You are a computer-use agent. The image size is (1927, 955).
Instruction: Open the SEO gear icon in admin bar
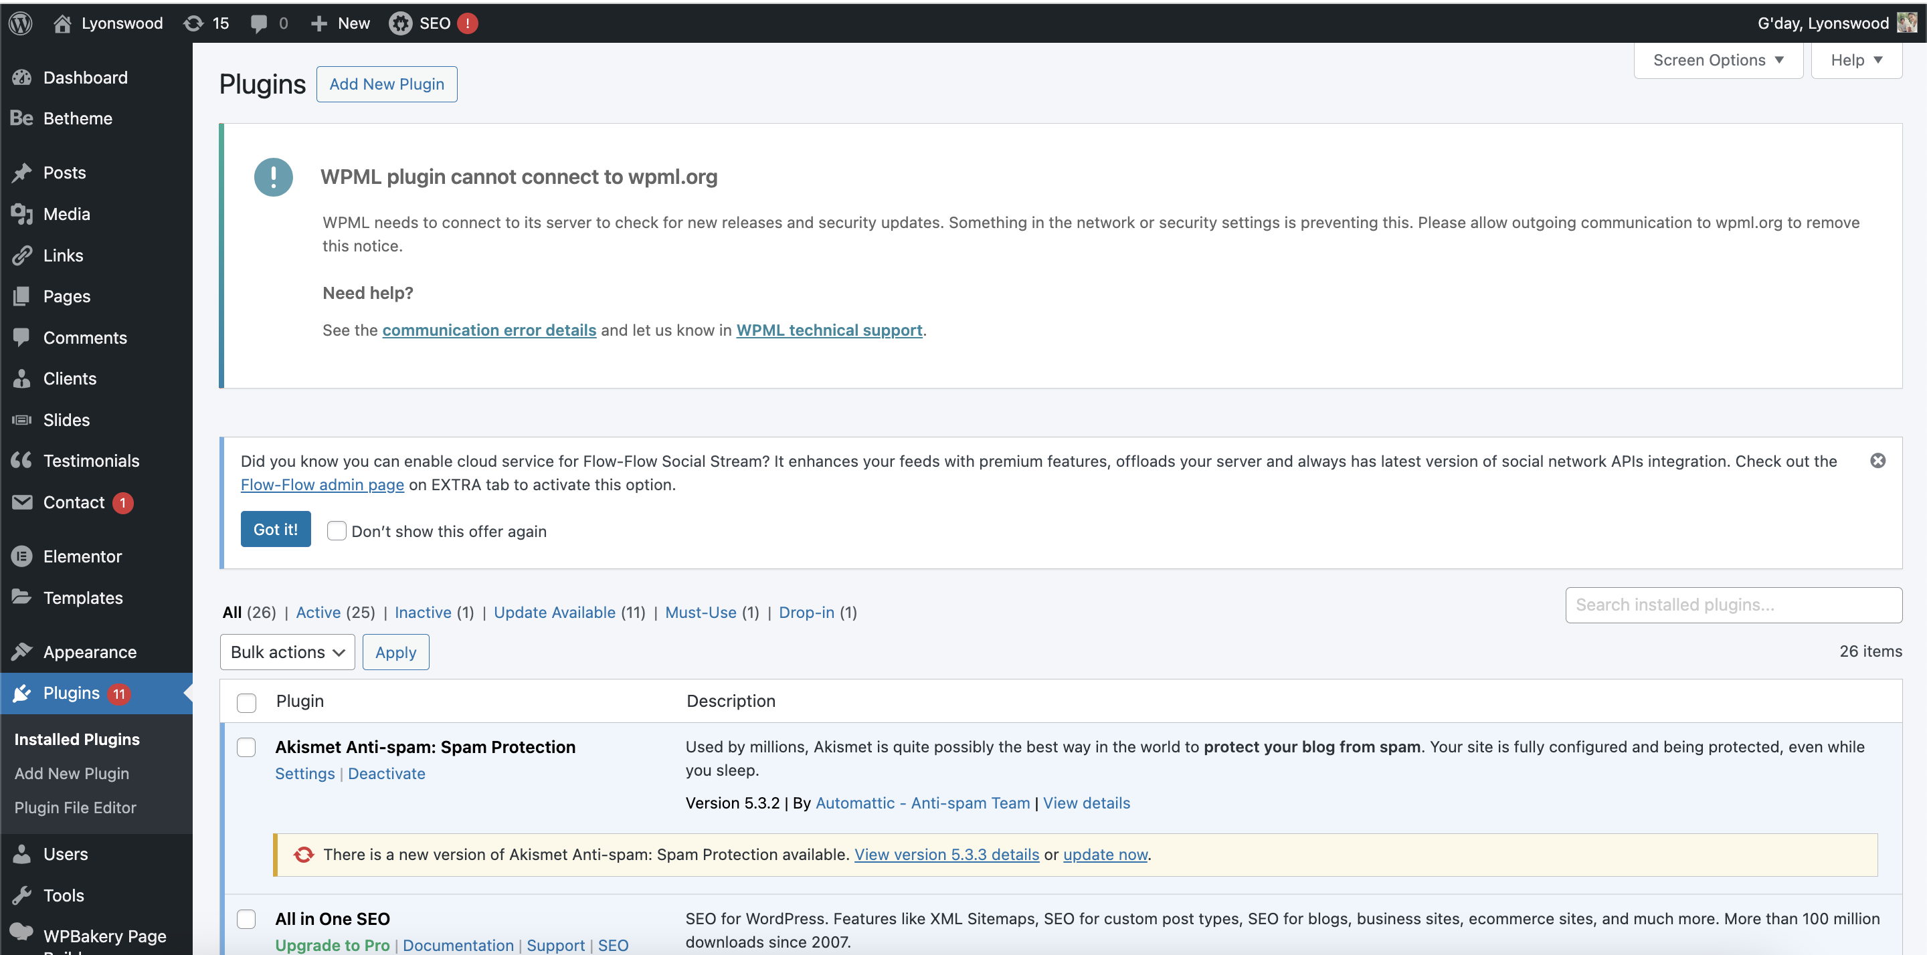(400, 24)
